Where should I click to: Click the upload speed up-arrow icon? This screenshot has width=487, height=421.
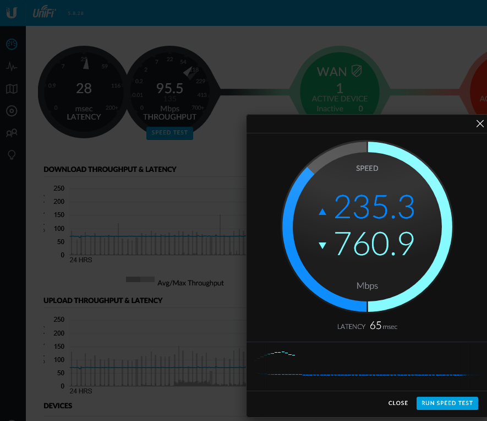point(322,212)
